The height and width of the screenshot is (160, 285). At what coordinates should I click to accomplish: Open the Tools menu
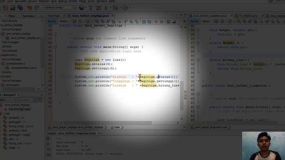click(91, 1)
